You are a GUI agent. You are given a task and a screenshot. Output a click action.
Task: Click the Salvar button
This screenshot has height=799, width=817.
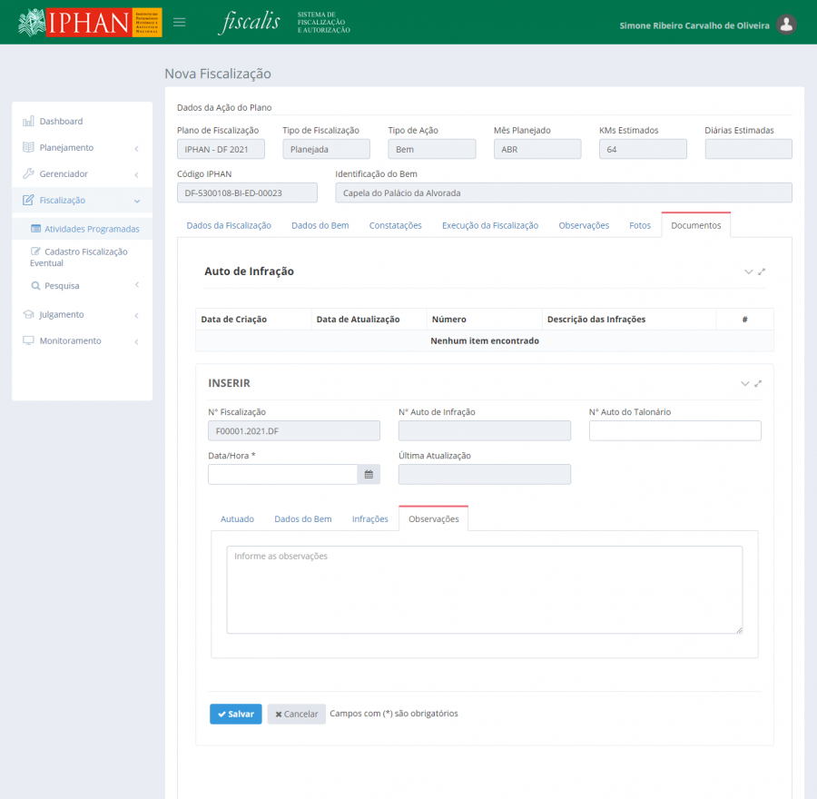[235, 714]
